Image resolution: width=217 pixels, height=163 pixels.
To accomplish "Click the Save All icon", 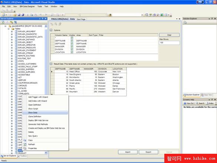I will click(23, 15).
